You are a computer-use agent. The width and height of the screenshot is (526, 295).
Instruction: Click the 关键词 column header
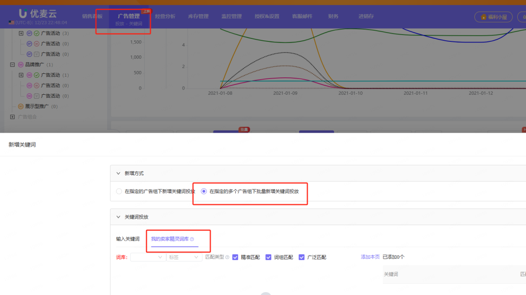point(391,274)
